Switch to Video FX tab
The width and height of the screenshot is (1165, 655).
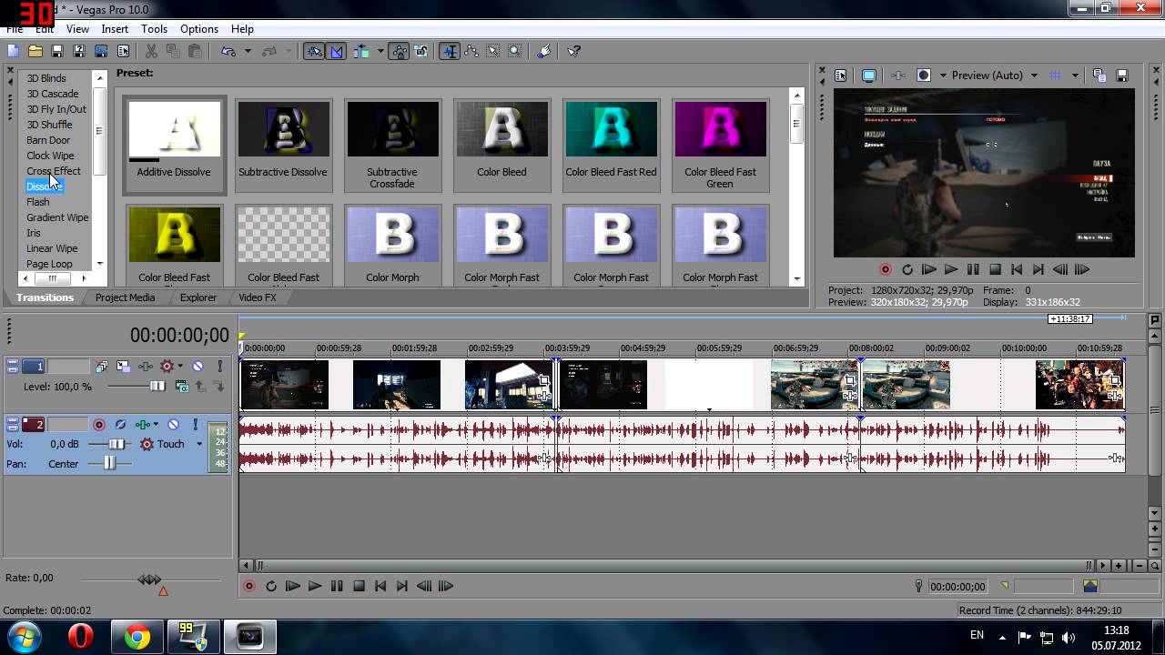coord(258,297)
